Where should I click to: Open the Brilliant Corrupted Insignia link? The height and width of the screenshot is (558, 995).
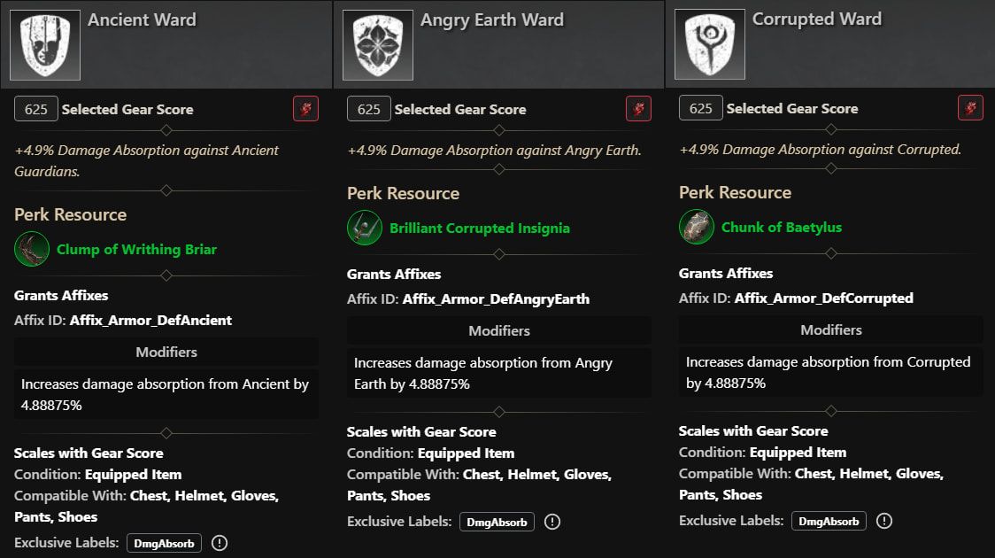(480, 228)
